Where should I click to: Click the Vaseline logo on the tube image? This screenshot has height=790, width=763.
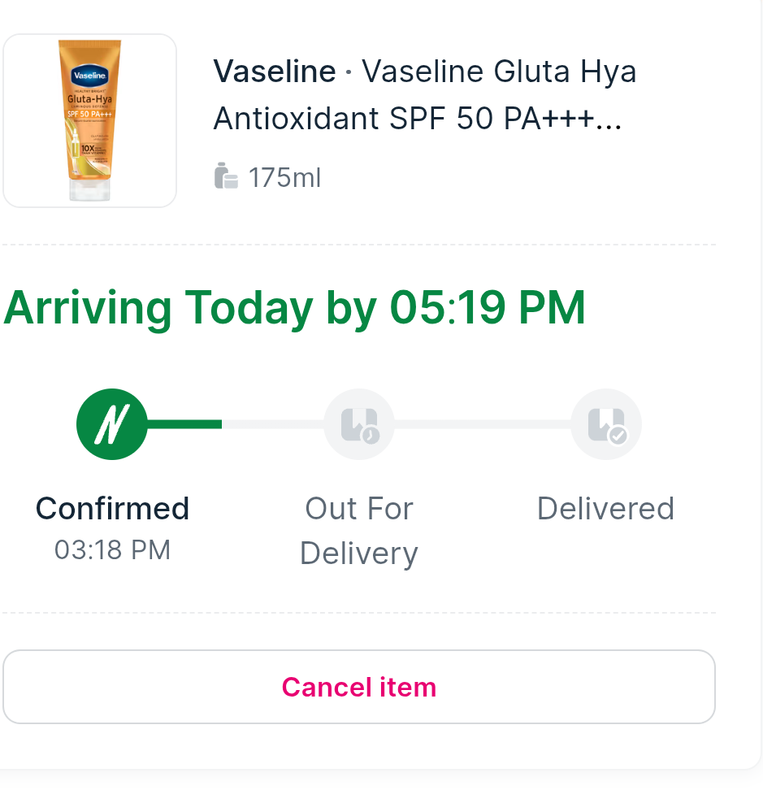[x=89, y=76]
